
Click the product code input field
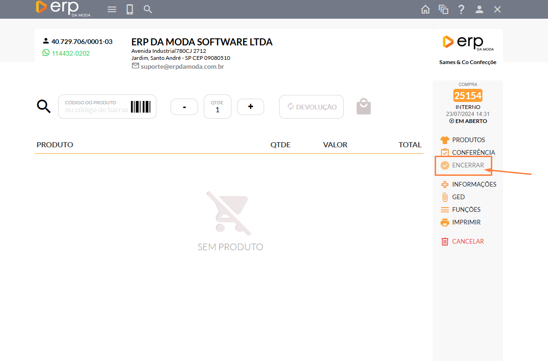tap(97, 107)
